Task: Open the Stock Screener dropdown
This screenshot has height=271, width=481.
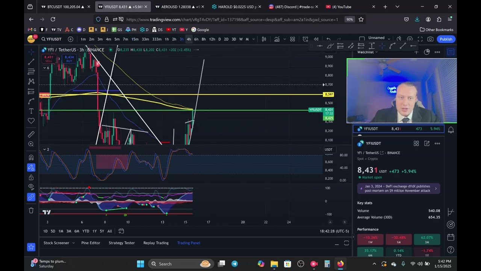Action: pyautogui.click(x=59, y=243)
